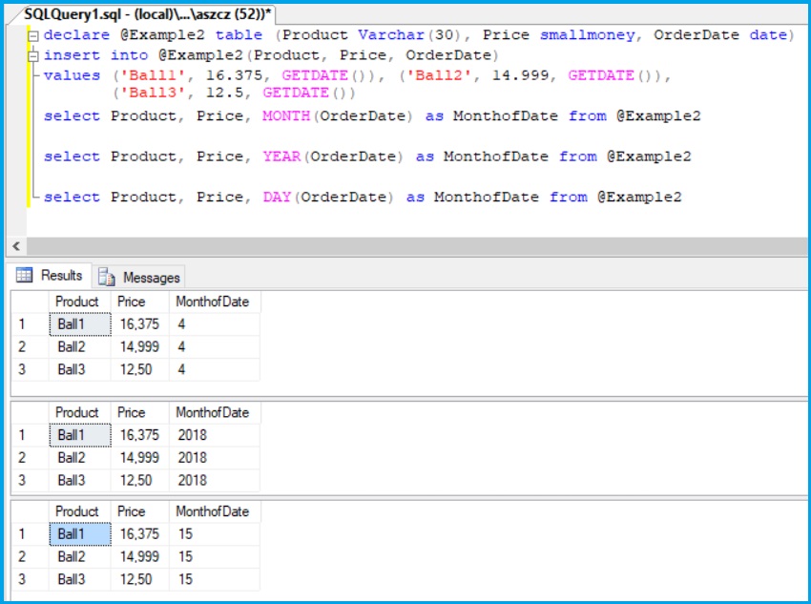Place cursor on MONTH function in query
The width and height of the screenshot is (811, 604).
[x=286, y=115]
